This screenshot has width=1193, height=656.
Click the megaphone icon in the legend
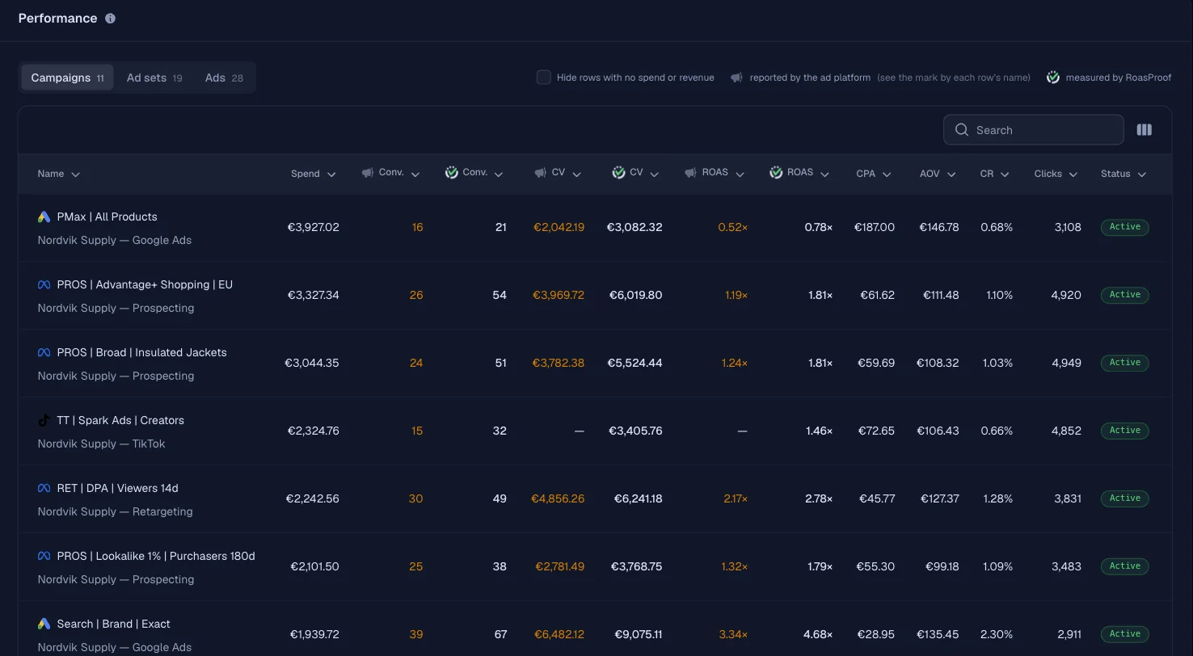click(x=736, y=78)
